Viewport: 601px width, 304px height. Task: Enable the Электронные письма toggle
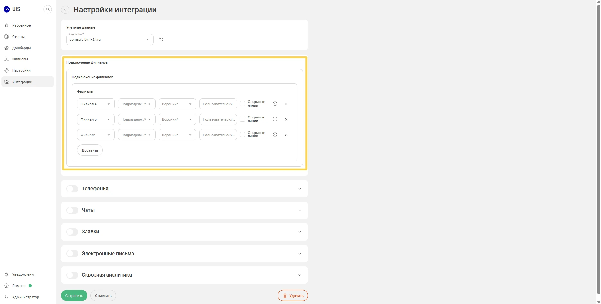[72, 254]
